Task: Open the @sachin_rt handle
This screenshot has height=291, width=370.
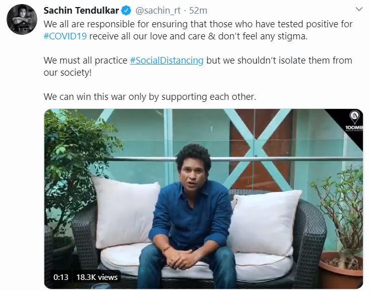Action: (x=158, y=11)
